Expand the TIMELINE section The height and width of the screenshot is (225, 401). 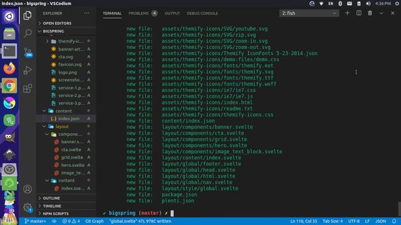[66, 206]
